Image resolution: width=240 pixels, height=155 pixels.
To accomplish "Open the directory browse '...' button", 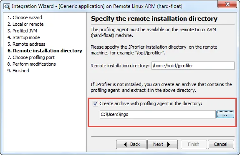I will [x=225, y=114].
